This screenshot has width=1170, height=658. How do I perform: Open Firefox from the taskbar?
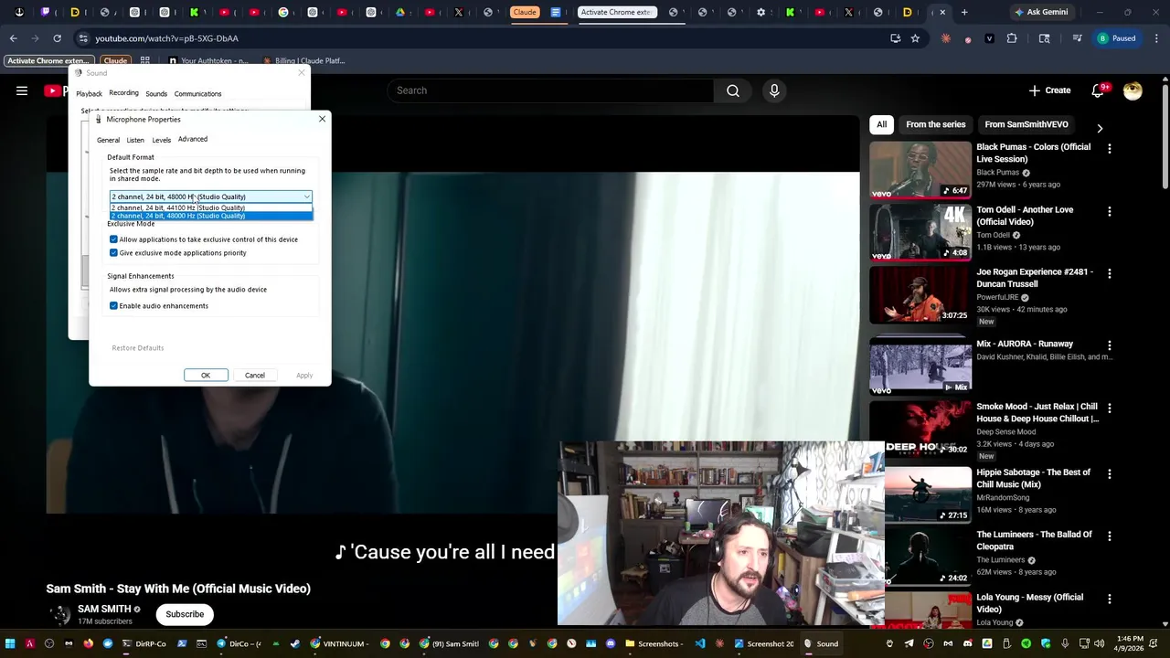(x=88, y=643)
